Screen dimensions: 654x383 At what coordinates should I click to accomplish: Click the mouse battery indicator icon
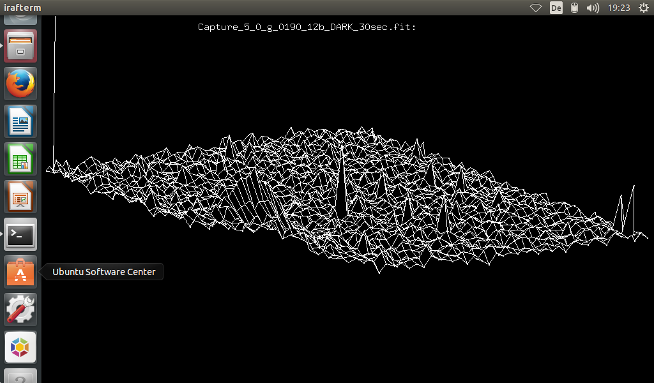coord(573,8)
